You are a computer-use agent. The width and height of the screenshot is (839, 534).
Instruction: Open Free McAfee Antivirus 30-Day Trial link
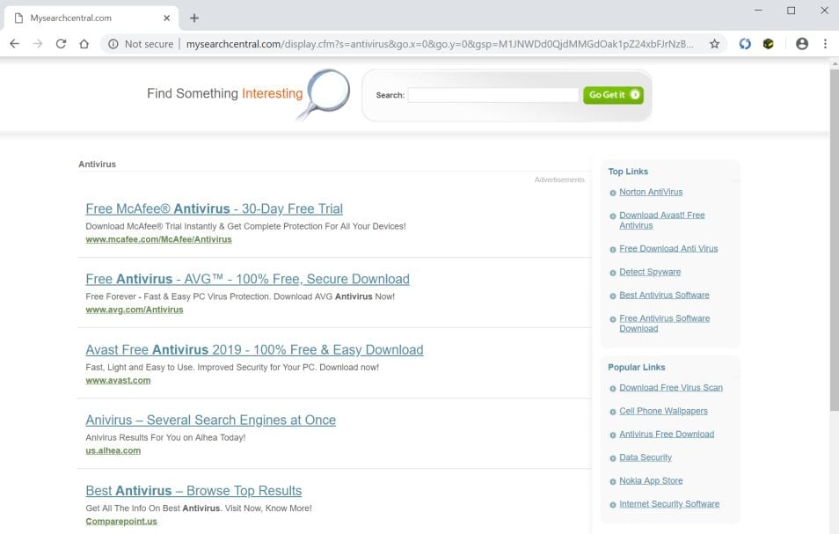214,208
